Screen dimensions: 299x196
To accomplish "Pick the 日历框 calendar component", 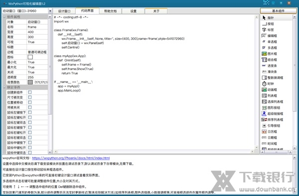I will click(x=270, y=132).
